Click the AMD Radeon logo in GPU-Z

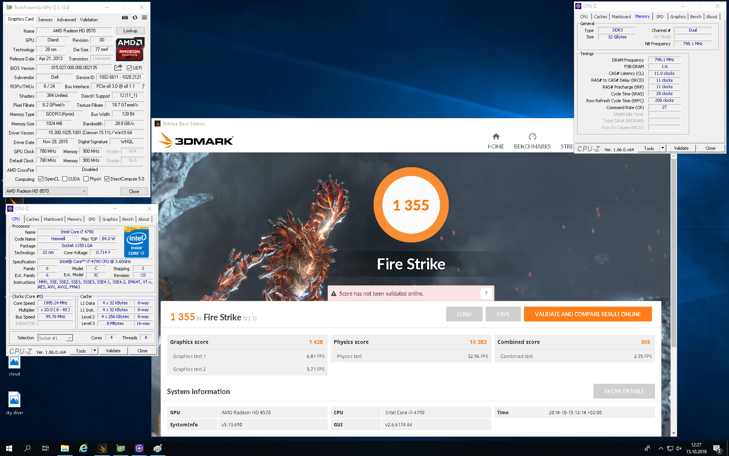point(130,49)
